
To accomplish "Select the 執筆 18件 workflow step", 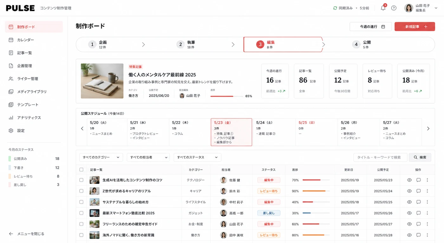I will [x=186, y=44].
